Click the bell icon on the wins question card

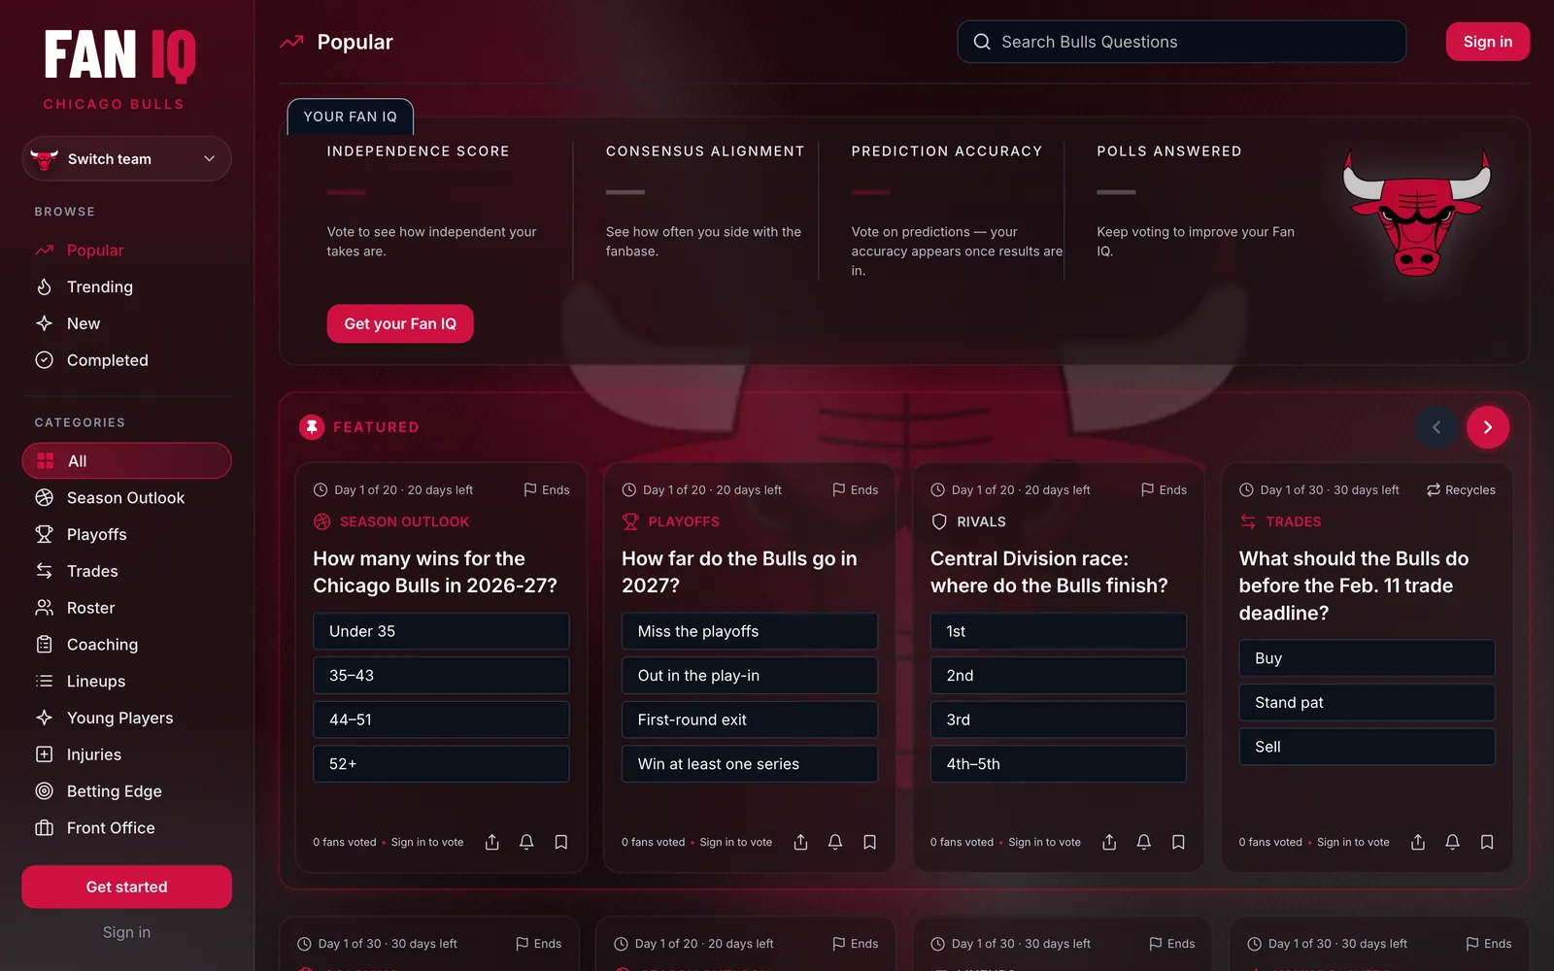coord(526,842)
